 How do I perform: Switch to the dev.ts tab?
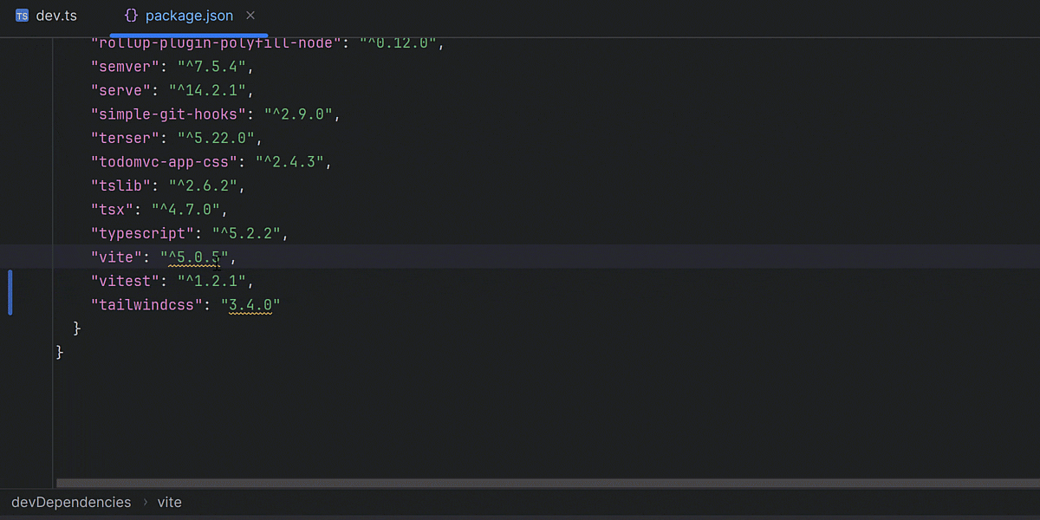coord(55,15)
